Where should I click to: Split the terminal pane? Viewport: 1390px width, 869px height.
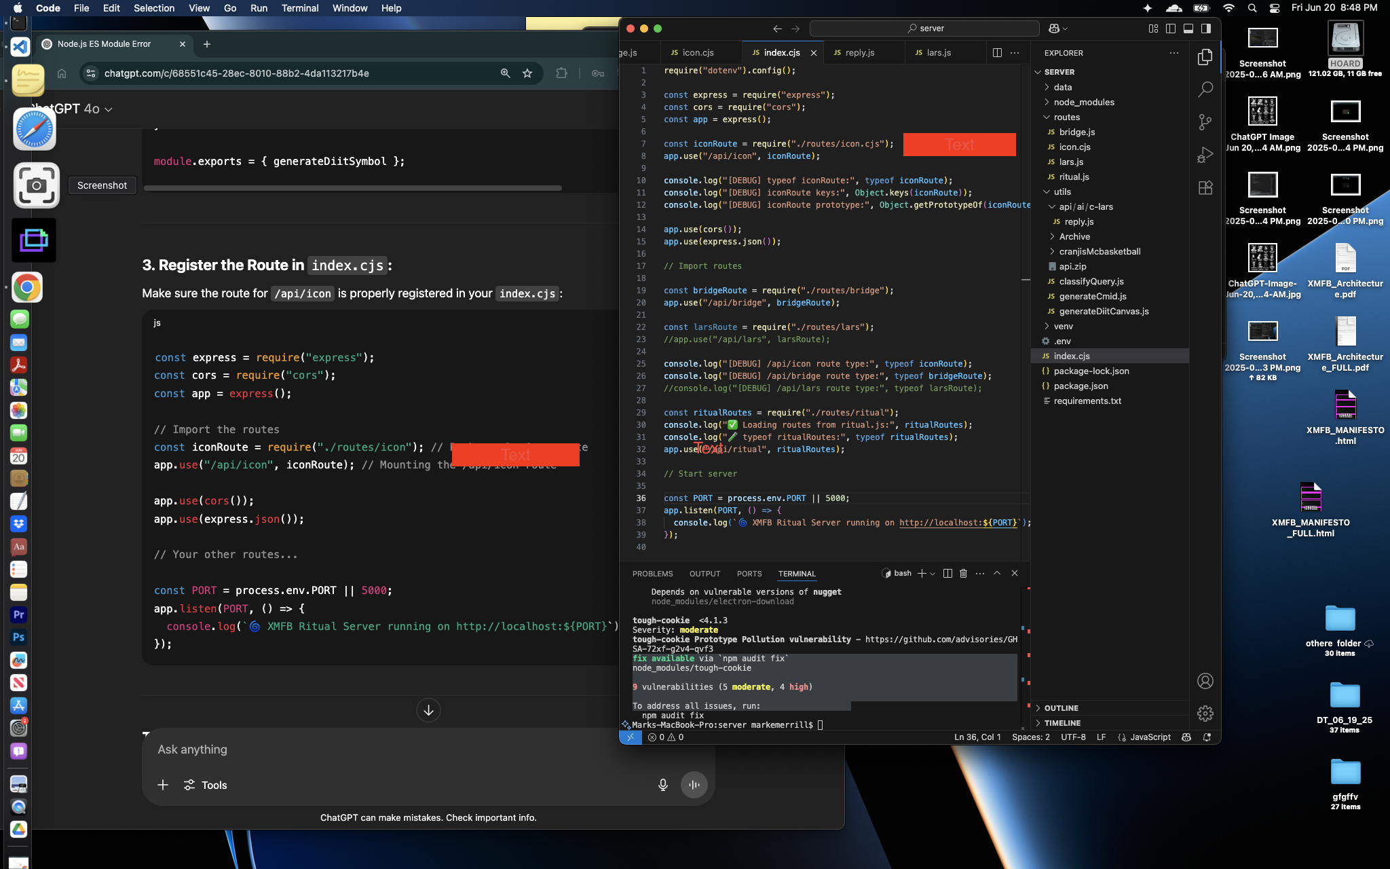click(x=947, y=574)
